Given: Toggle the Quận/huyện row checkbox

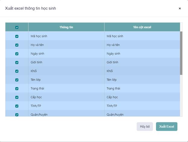Looking at the screenshot, I should coord(17,115).
